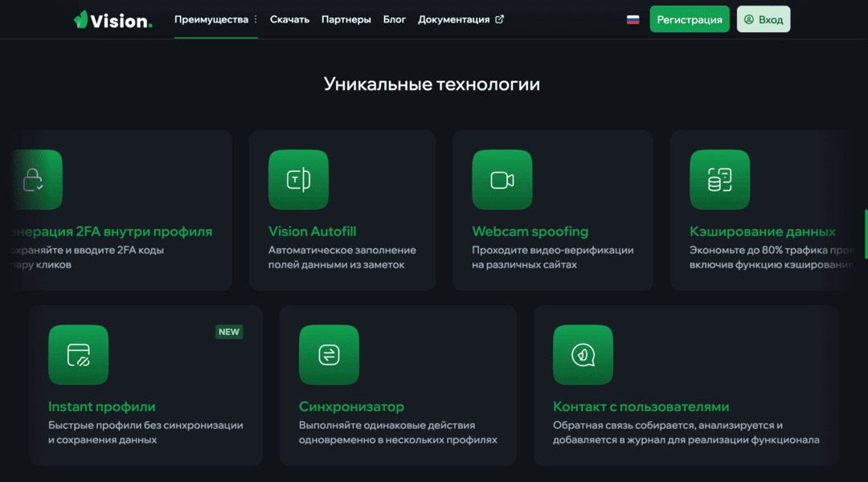Image resolution: width=868 pixels, height=482 pixels.
Task: Click the NEW badge on Instant профили
Action: 228,332
